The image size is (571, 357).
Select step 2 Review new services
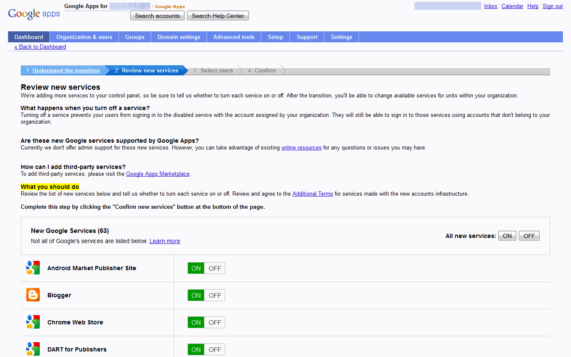pyautogui.click(x=146, y=70)
